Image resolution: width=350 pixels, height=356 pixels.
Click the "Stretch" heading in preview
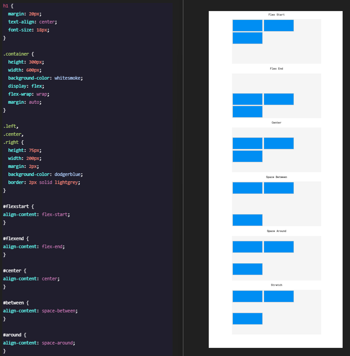coord(276,285)
